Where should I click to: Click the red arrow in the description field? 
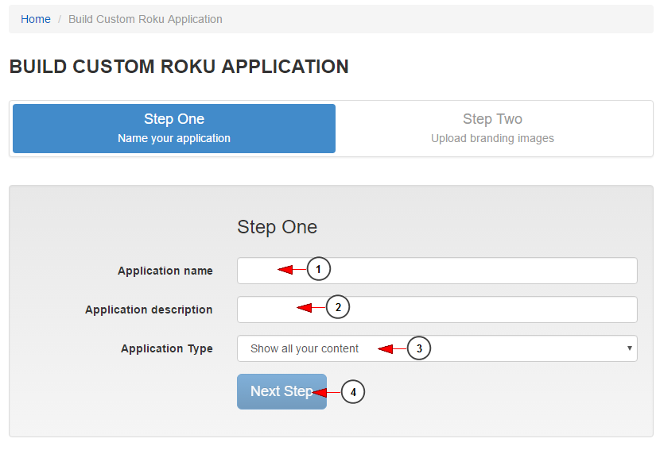pyautogui.click(x=311, y=308)
